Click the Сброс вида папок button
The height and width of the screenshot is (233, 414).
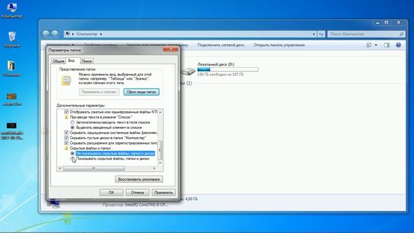point(141,92)
